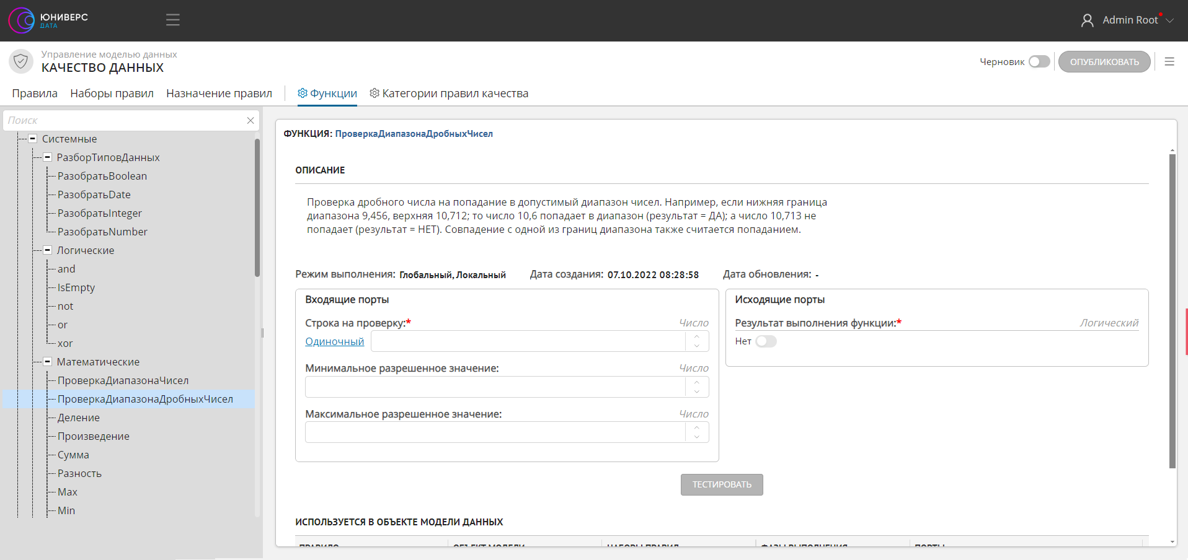Click the Одиночный link
Image resolution: width=1188 pixels, height=560 pixels.
pyautogui.click(x=335, y=341)
